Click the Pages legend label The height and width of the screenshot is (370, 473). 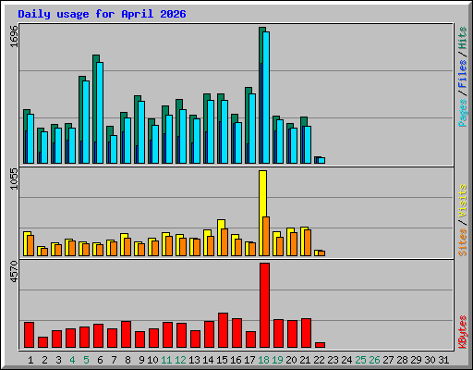(x=463, y=113)
